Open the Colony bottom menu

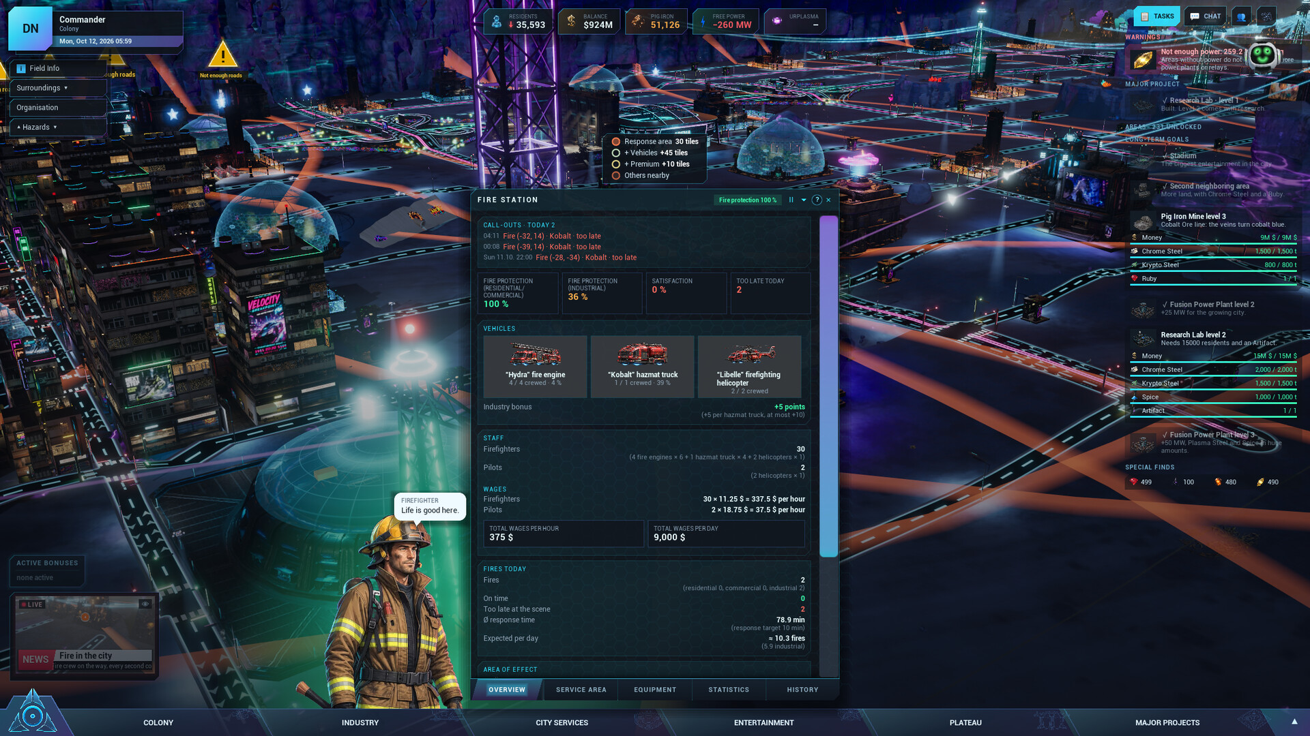click(158, 722)
